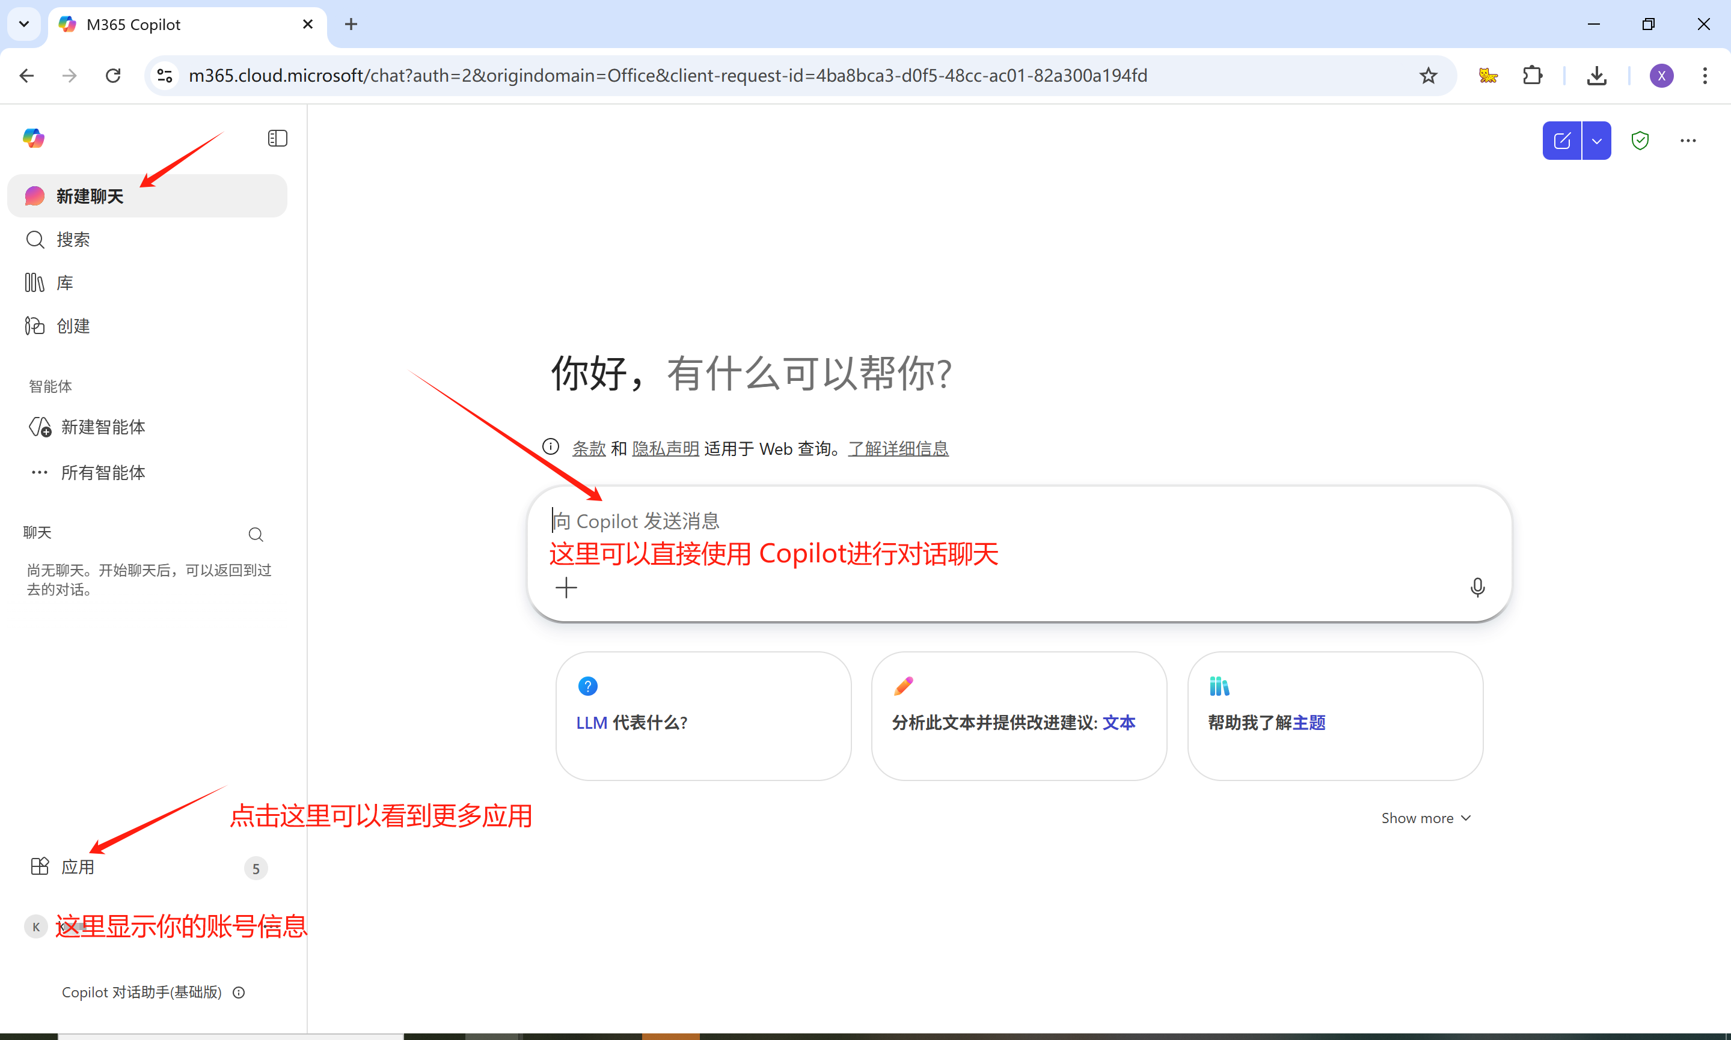Image resolution: width=1731 pixels, height=1040 pixels.
Task: Open the 搜索 search in the sidebar
Action: pyautogui.click(x=73, y=239)
